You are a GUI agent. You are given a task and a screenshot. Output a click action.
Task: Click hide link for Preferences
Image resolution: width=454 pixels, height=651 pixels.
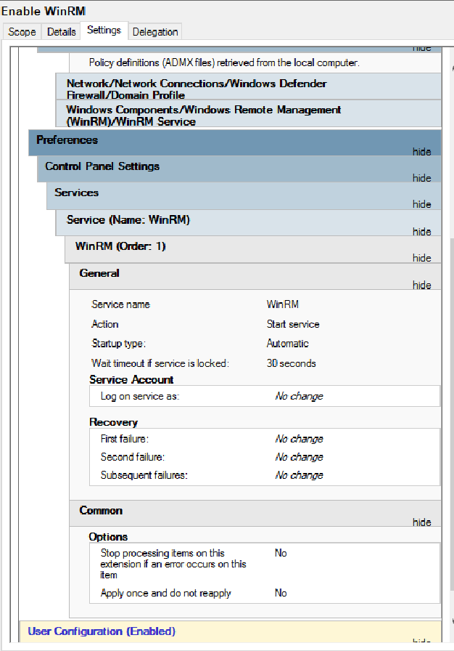click(x=421, y=152)
